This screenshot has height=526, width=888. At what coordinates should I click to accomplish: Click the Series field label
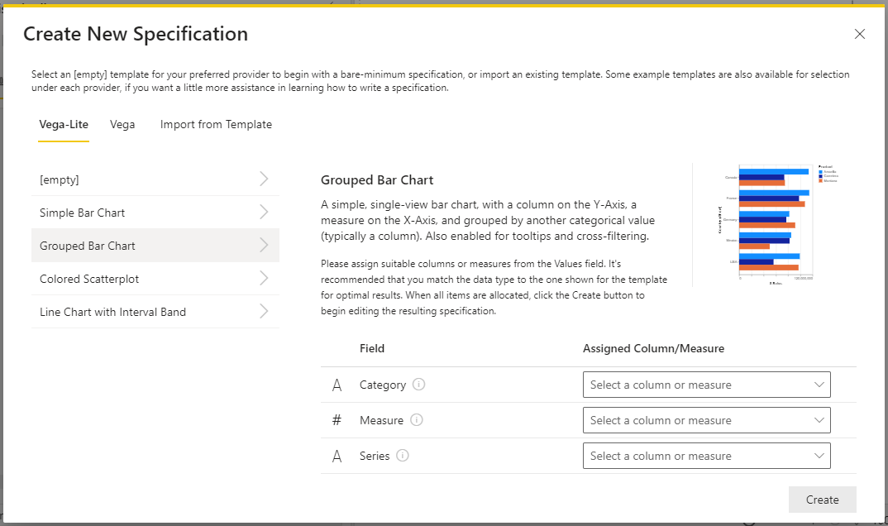point(375,456)
